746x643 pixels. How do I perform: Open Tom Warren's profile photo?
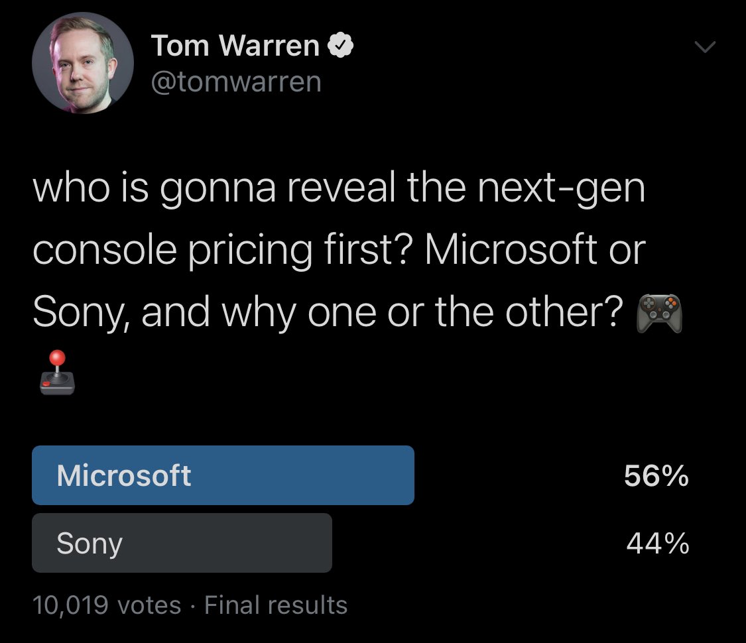click(83, 64)
